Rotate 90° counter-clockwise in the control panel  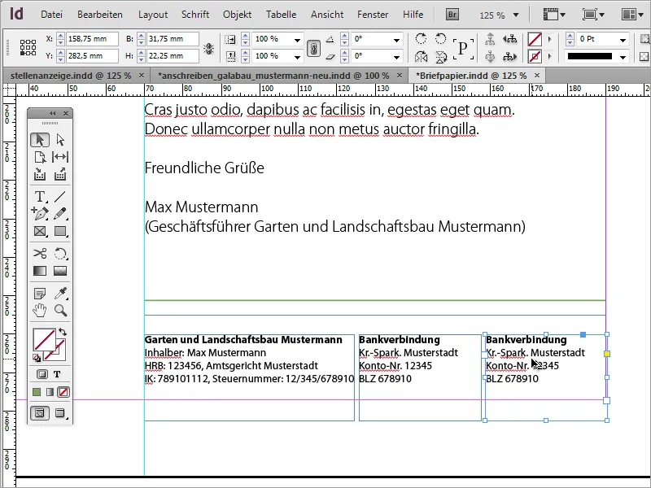[440, 39]
